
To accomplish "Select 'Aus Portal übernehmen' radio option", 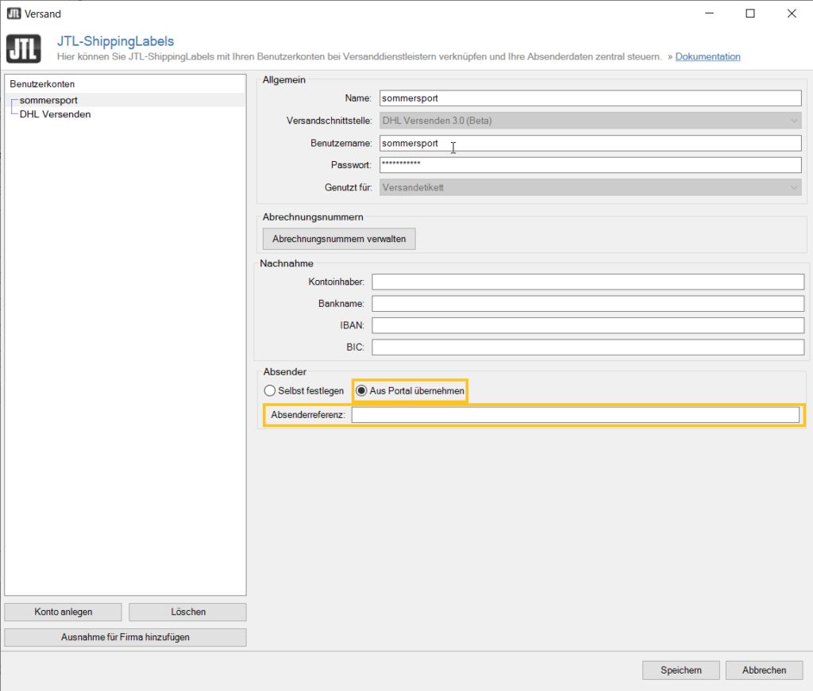I will [x=361, y=391].
